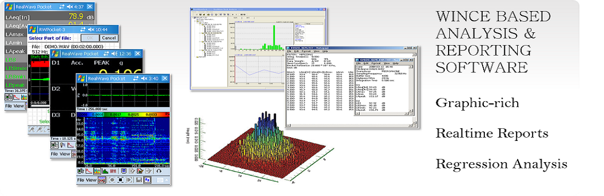This screenshot has height=196, width=604.
Task: Click the headphones icon in the toolbar
Action: (x=159, y=171)
